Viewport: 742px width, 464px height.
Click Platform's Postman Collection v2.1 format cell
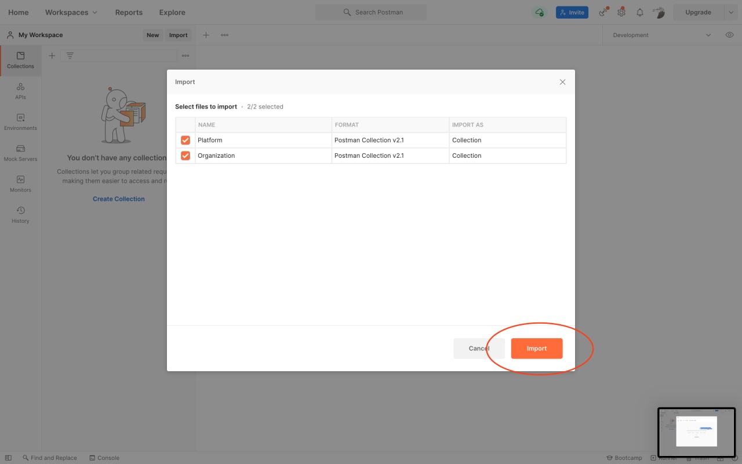coord(391,140)
